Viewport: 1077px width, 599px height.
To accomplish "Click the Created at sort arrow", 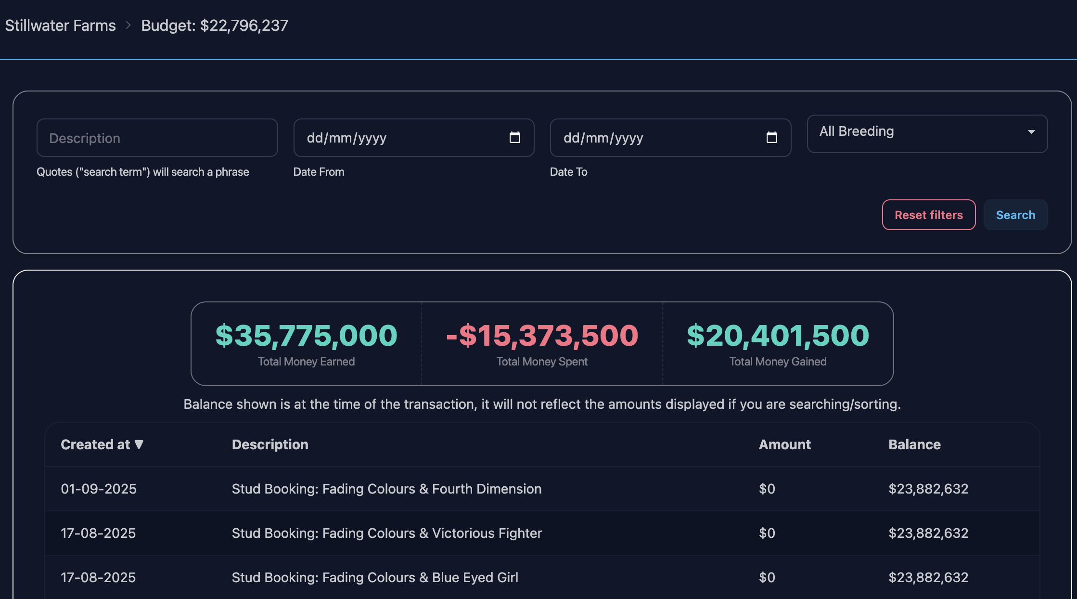I will (x=139, y=444).
